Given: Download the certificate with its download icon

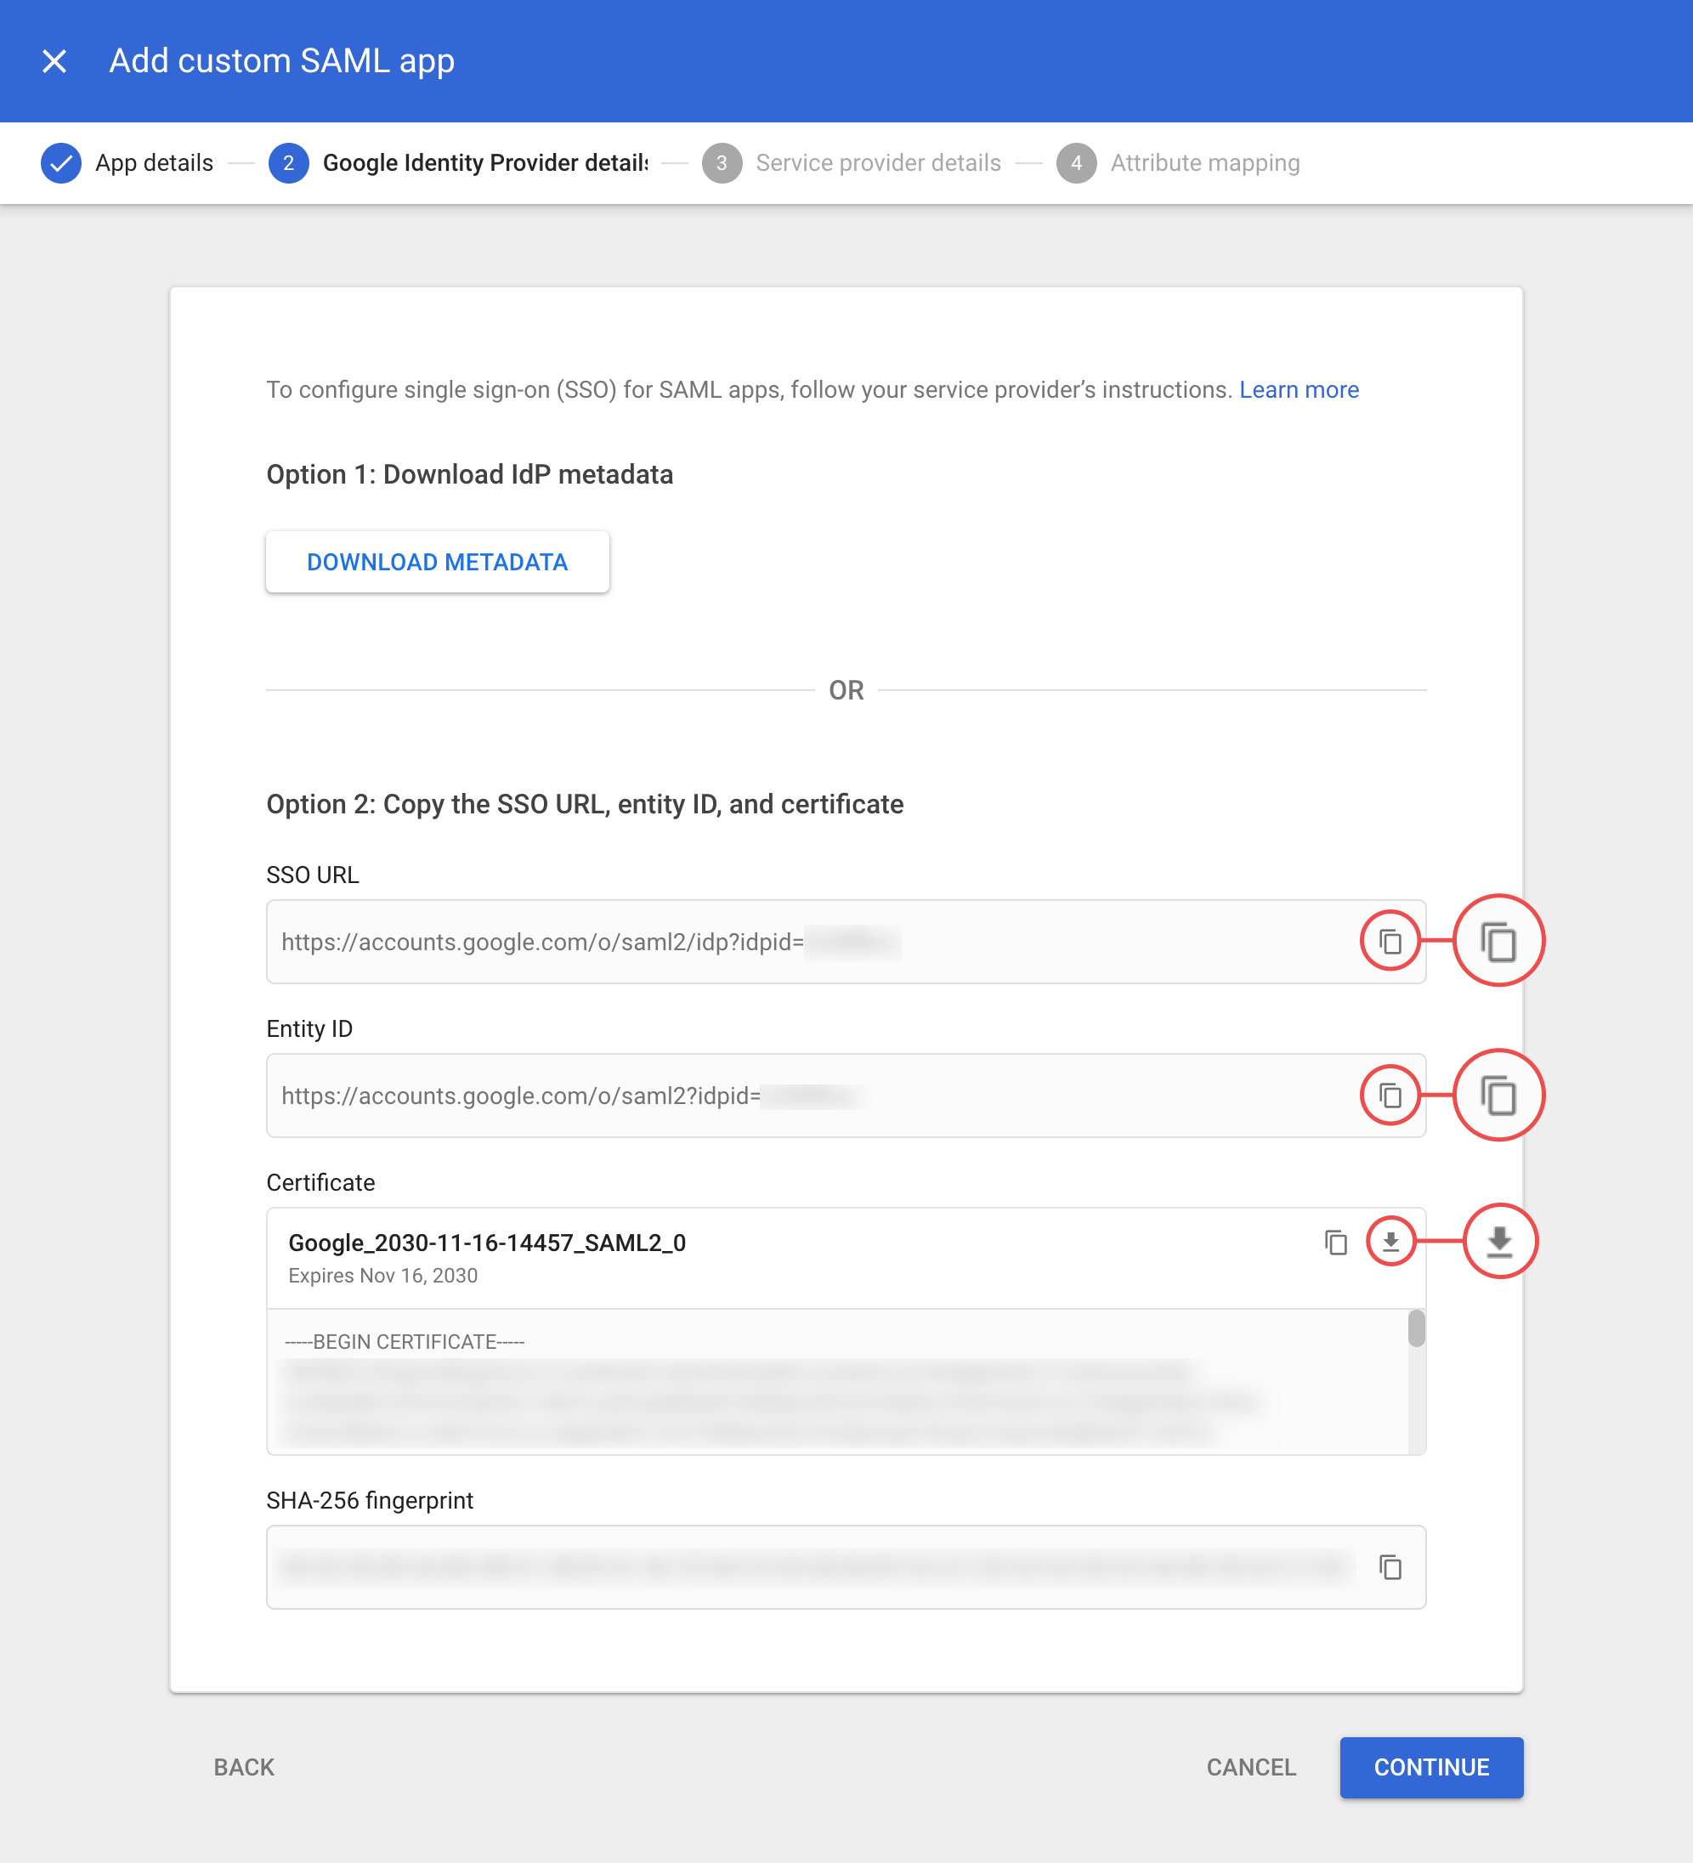Looking at the screenshot, I should click(x=1390, y=1242).
